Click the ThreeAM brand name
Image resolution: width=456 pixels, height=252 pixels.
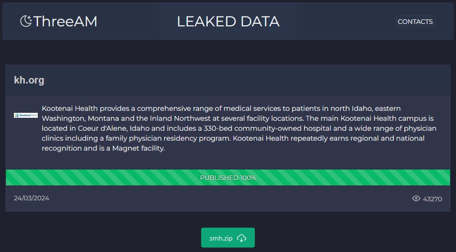pyautogui.click(x=65, y=21)
